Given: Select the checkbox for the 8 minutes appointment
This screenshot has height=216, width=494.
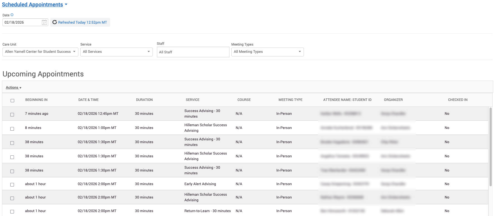Looking at the screenshot, I should pyautogui.click(x=12, y=129).
